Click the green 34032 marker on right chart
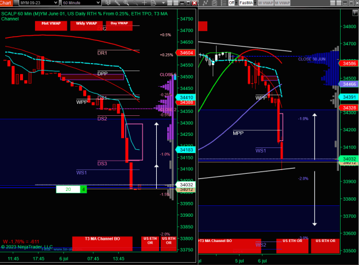The height and width of the screenshot is (265, 359). 349,159
